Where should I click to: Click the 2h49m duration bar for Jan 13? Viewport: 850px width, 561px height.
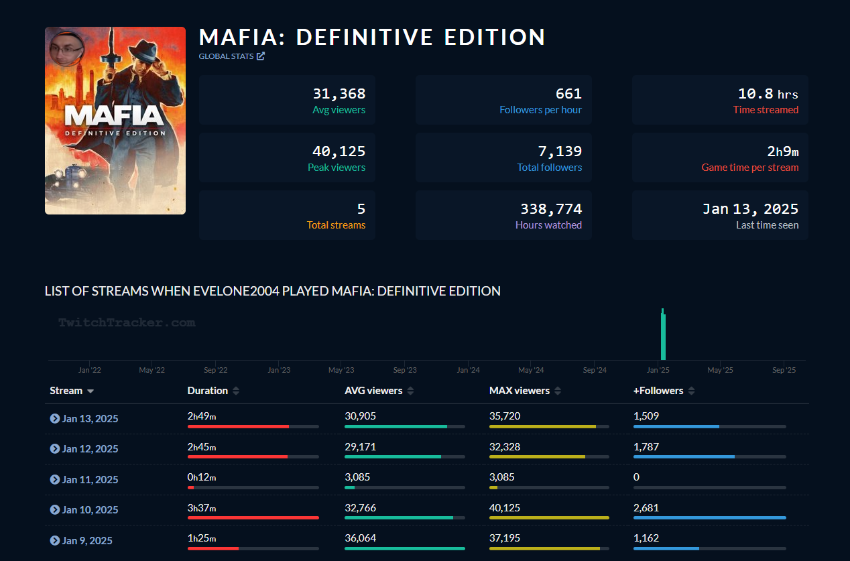(x=253, y=426)
